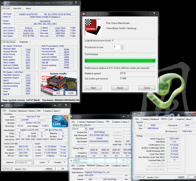The width and height of the screenshot is (196, 181).
Task: Click CLOSE in Nuclearus benchmark
Action: point(71,93)
